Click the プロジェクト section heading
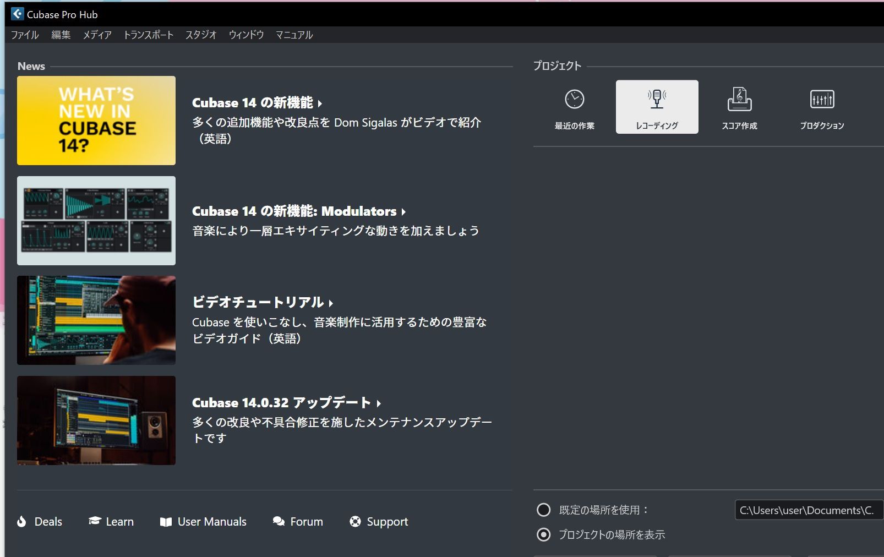 click(x=557, y=65)
